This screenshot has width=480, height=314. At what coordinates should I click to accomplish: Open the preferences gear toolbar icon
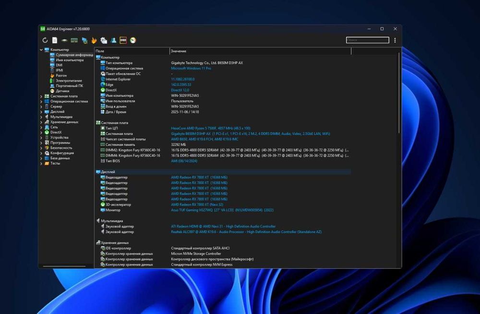click(104, 40)
